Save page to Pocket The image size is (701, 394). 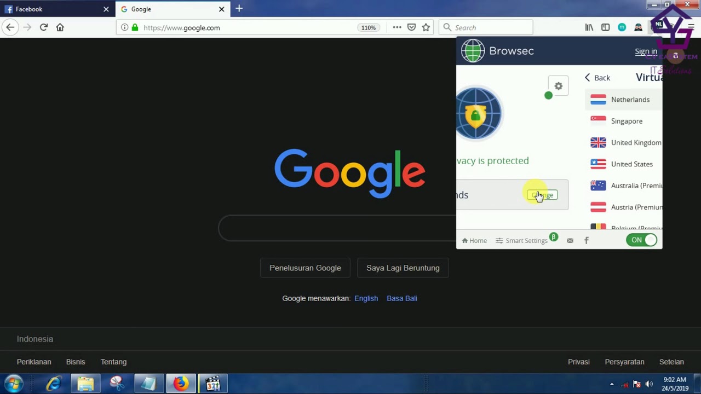(x=412, y=27)
